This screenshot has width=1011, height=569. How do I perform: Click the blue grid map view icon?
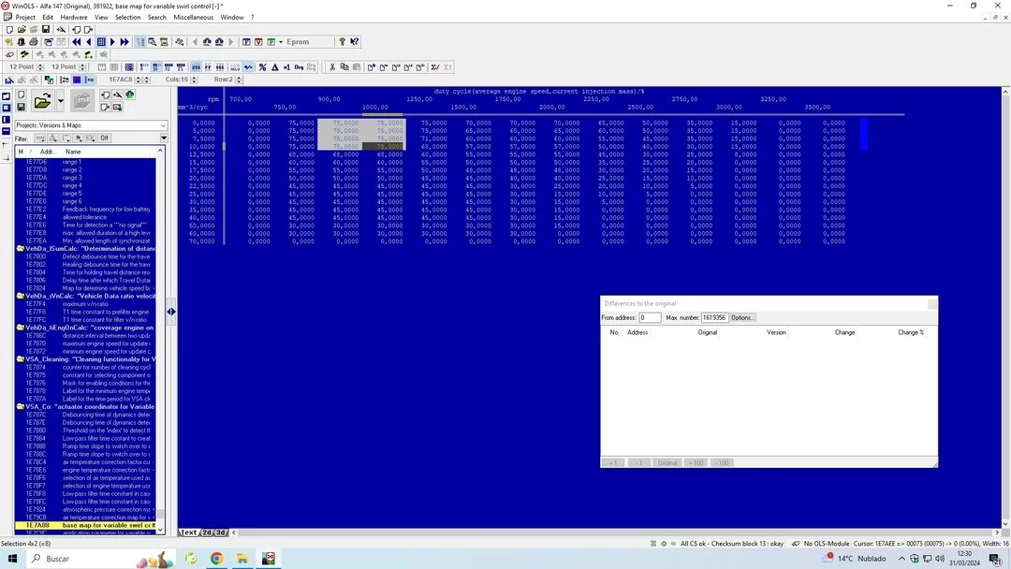101,42
